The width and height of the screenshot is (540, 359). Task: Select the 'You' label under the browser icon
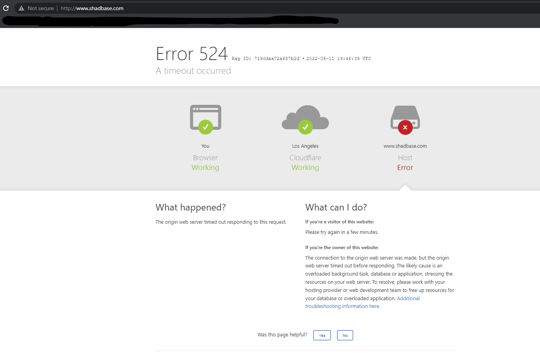[206, 146]
